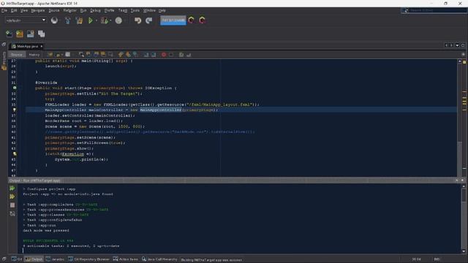Click the warning hint icon on line 44
The width and height of the screenshot is (468, 263).
click(x=15, y=154)
